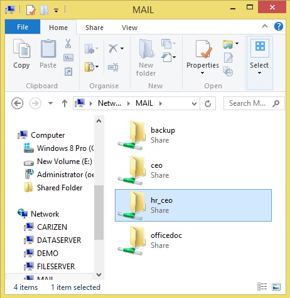Click the Copy icon in Clipboard group
This screenshot has height=298, width=290.
pos(21,49)
